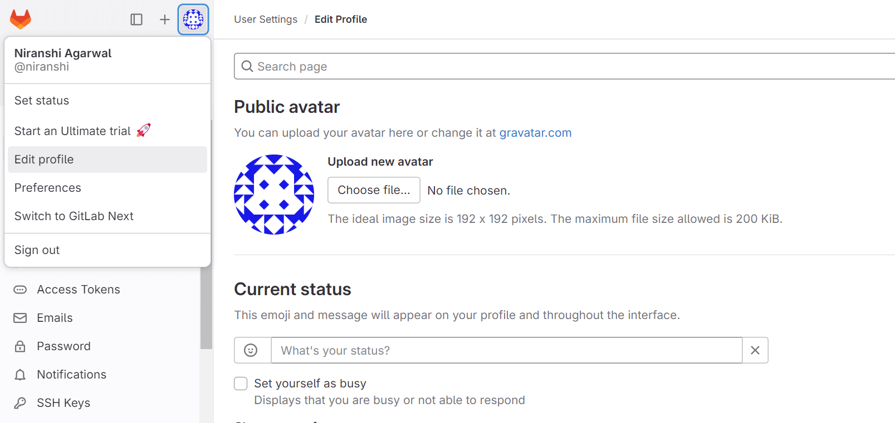Image resolution: width=895 pixels, height=423 pixels.
Task: Click User Settings breadcrumb link
Action: click(266, 19)
